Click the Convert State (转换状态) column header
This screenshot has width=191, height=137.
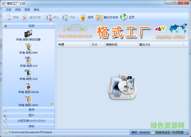121,44
